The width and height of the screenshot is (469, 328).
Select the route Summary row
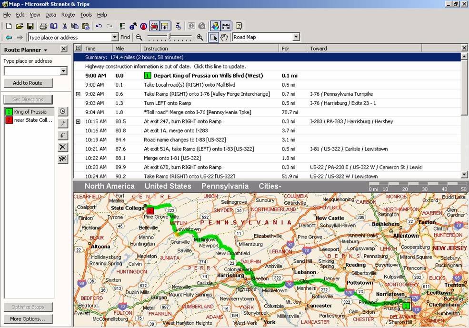click(x=267, y=57)
